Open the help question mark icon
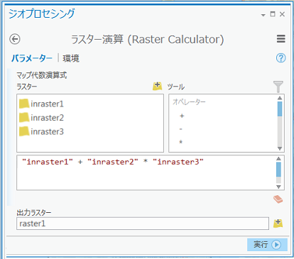This screenshot has width=294, height=259. pos(281,58)
